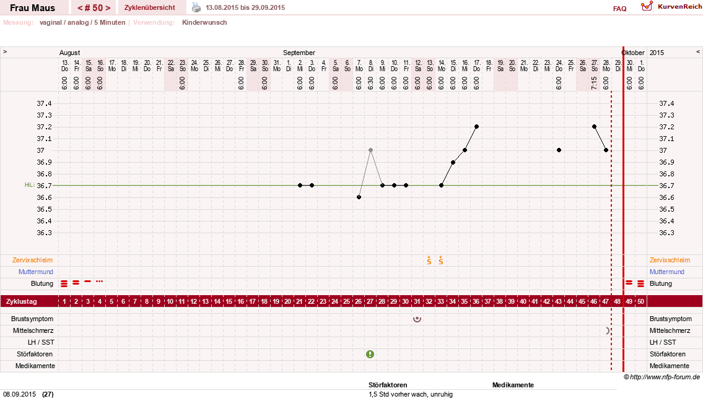The height and width of the screenshot is (409, 703).
Task: Click the date range 13.08.2015 bis 29.09.2015
Action: coord(245,7)
